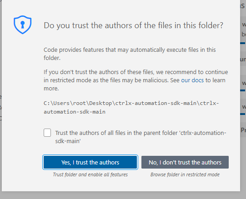Click the dimmed area below the dialog
This screenshot has width=246, height=199.
click(x=123, y=195)
